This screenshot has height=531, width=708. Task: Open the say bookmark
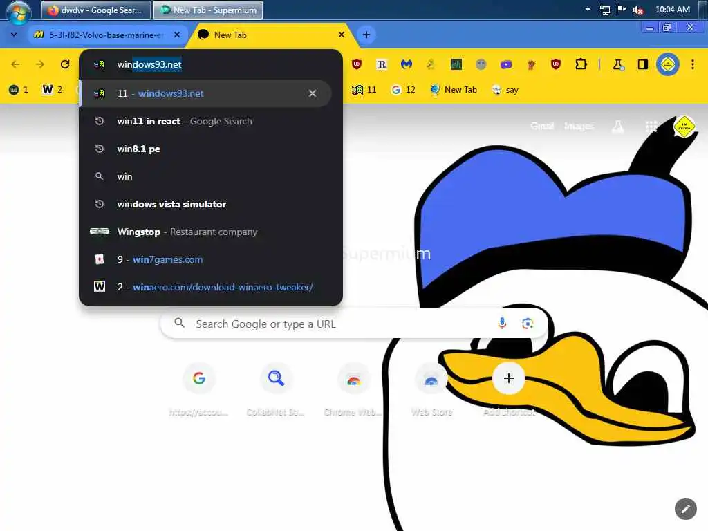click(x=505, y=90)
